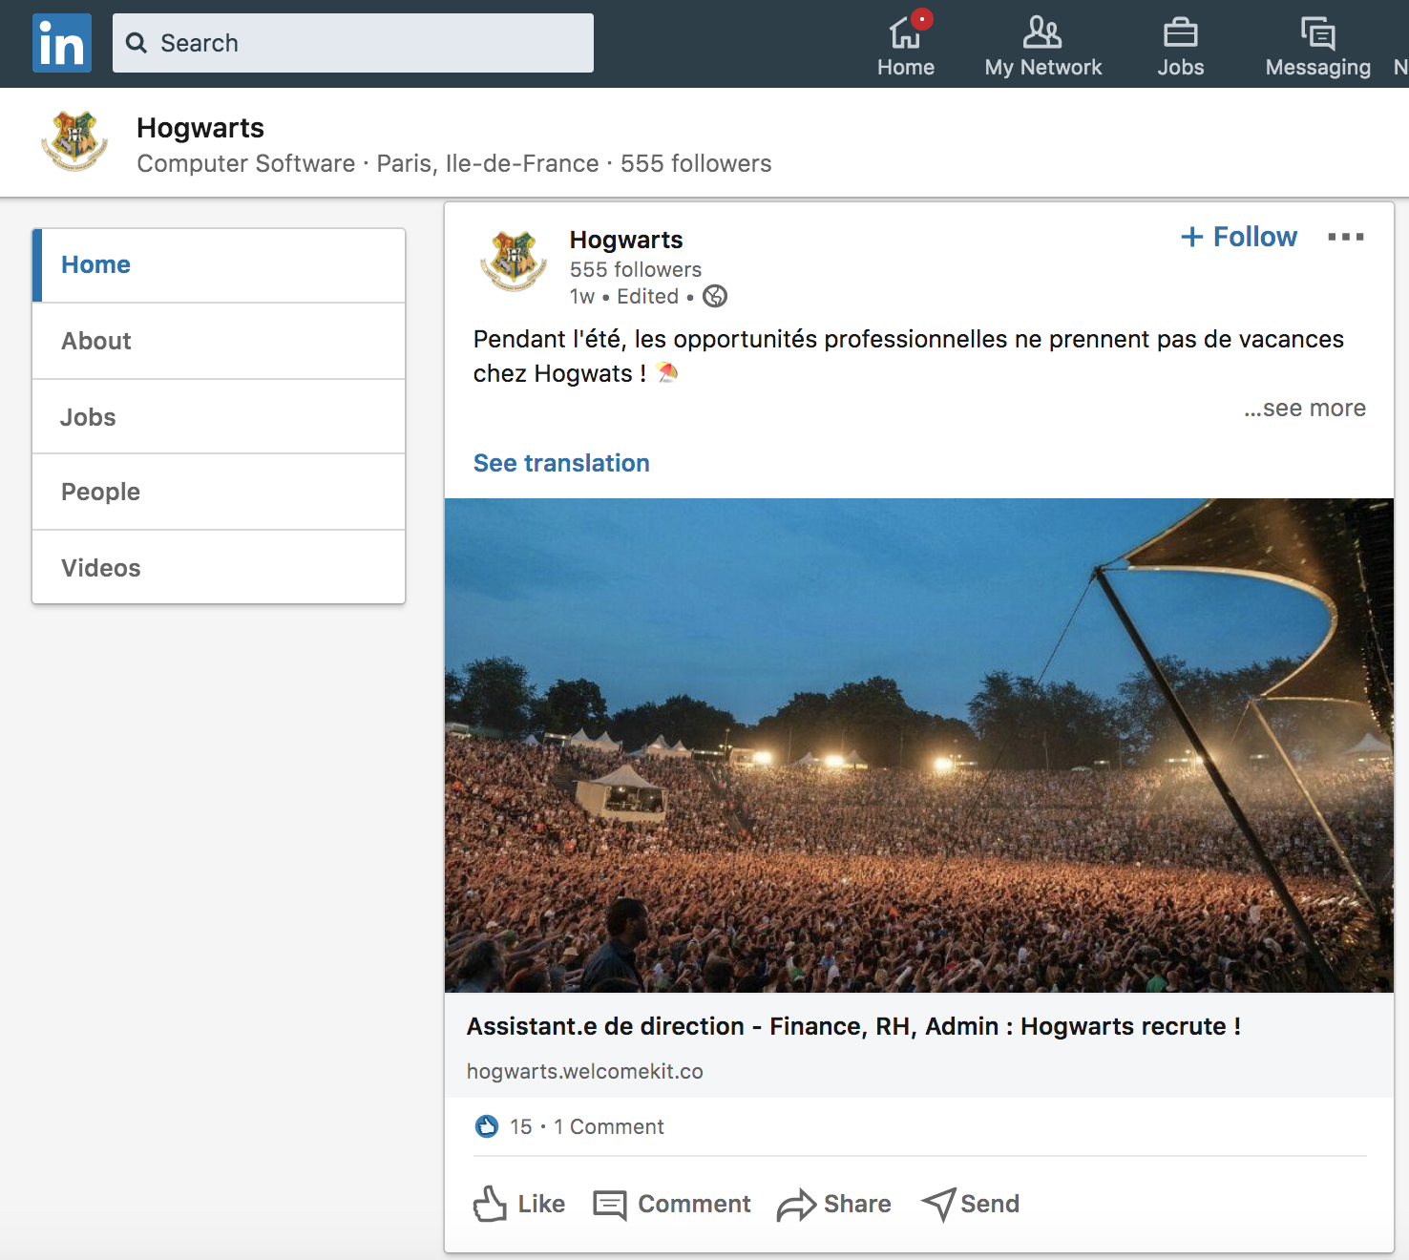
Task: Open the festival crowd image in post
Action: tap(918, 745)
